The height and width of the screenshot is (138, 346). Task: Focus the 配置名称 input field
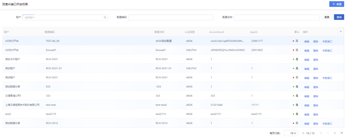click(276, 17)
